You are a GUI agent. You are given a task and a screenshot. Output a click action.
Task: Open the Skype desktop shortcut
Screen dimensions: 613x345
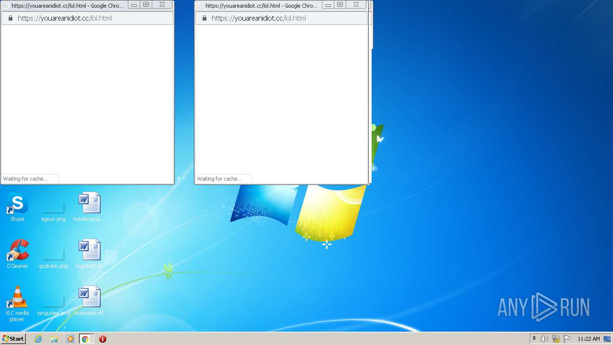pos(17,207)
